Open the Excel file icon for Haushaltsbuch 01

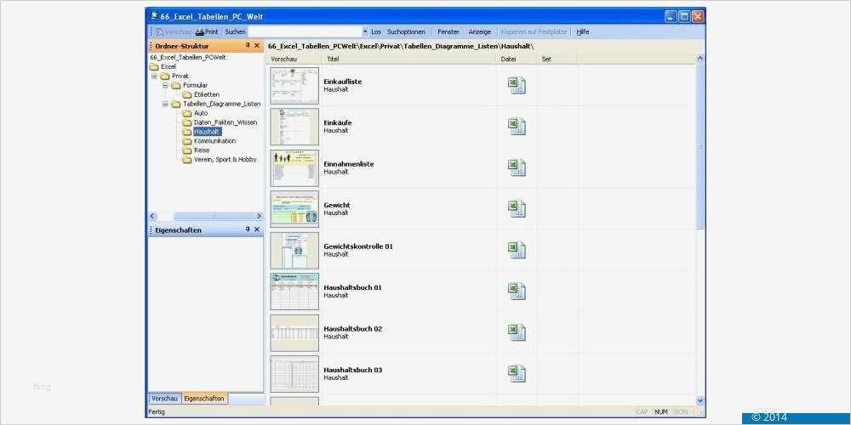(517, 292)
